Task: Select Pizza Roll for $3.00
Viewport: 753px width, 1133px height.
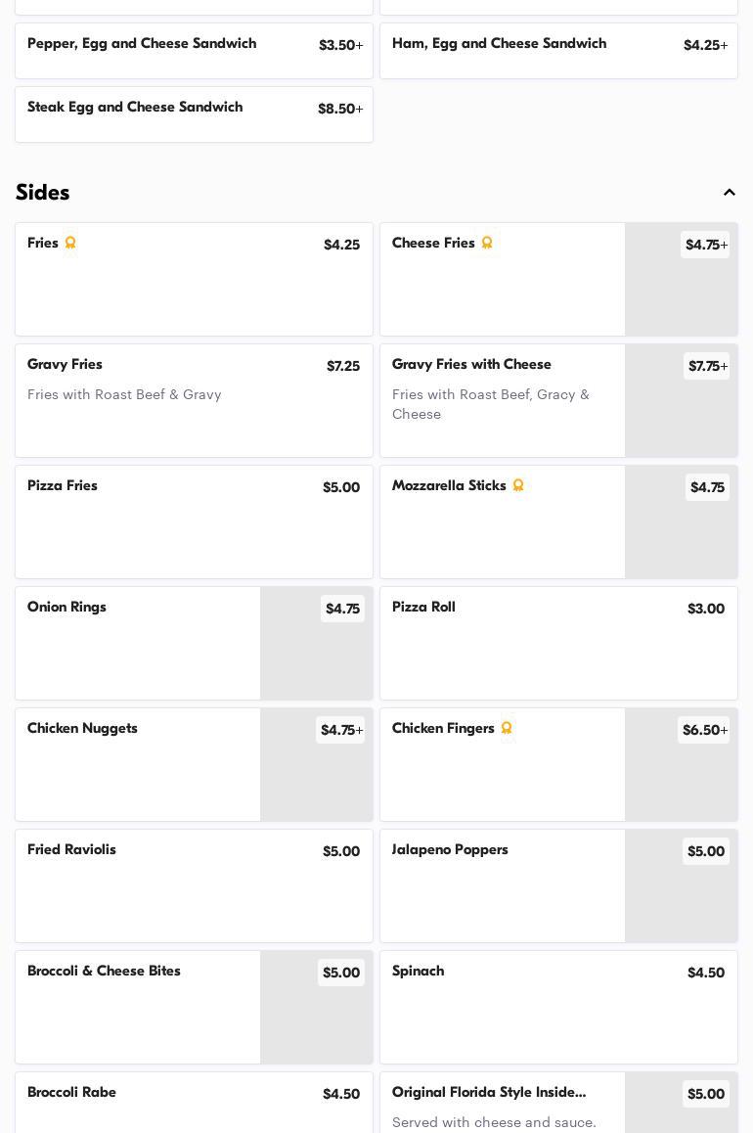Action: tap(558, 643)
